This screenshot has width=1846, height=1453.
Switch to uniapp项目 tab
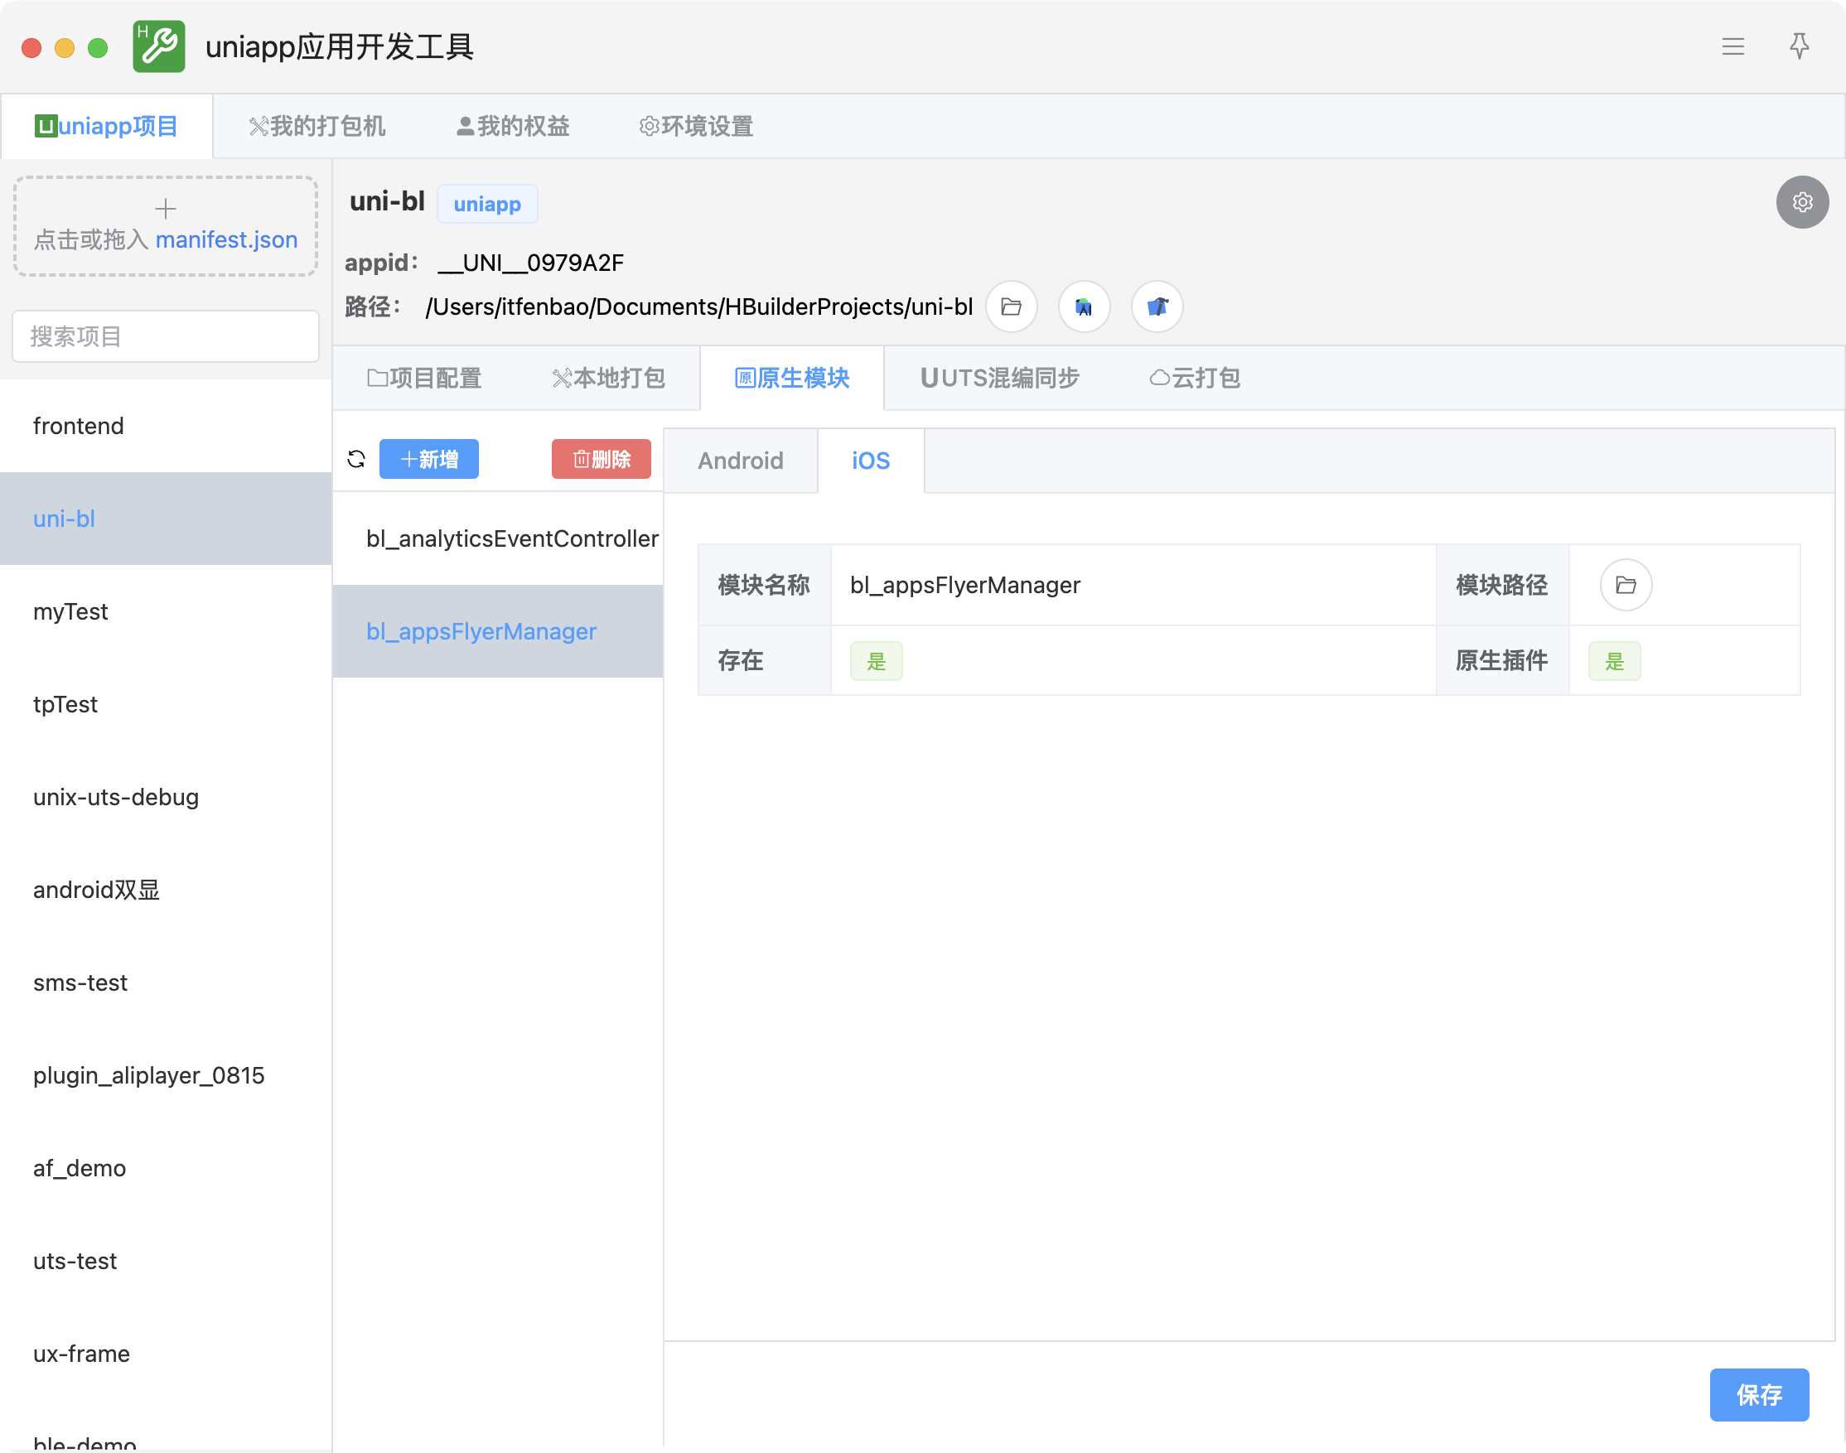[106, 127]
